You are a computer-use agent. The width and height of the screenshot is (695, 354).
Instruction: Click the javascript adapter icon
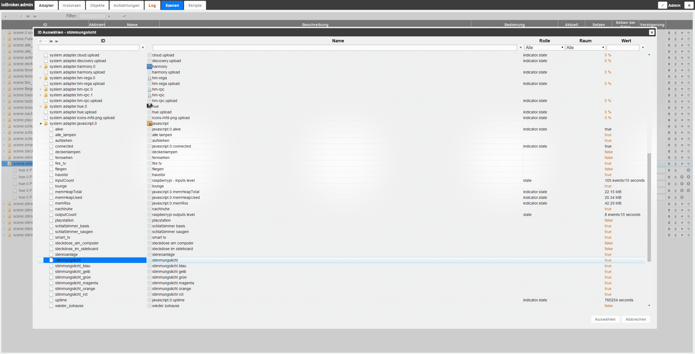click(149, 124)
